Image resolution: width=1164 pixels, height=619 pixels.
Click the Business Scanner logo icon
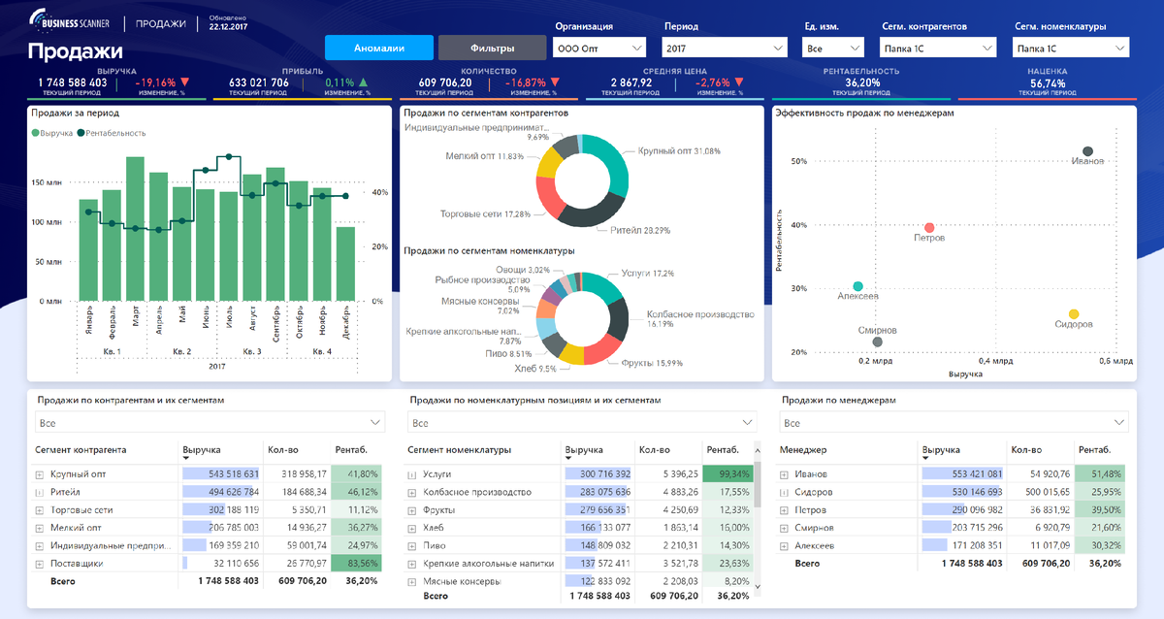tap(40, 19)
